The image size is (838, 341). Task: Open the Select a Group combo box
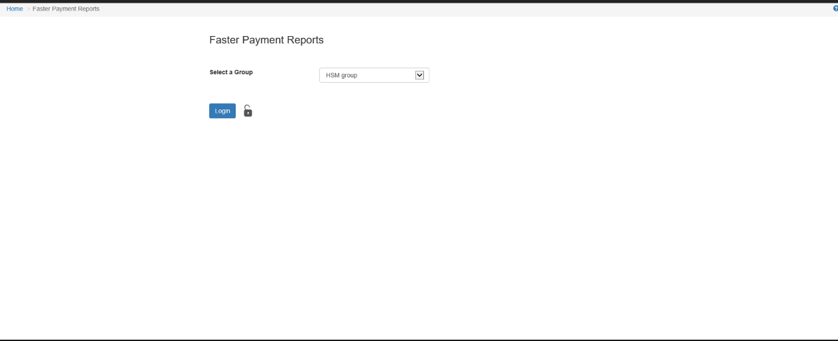(x=374, y=75)
